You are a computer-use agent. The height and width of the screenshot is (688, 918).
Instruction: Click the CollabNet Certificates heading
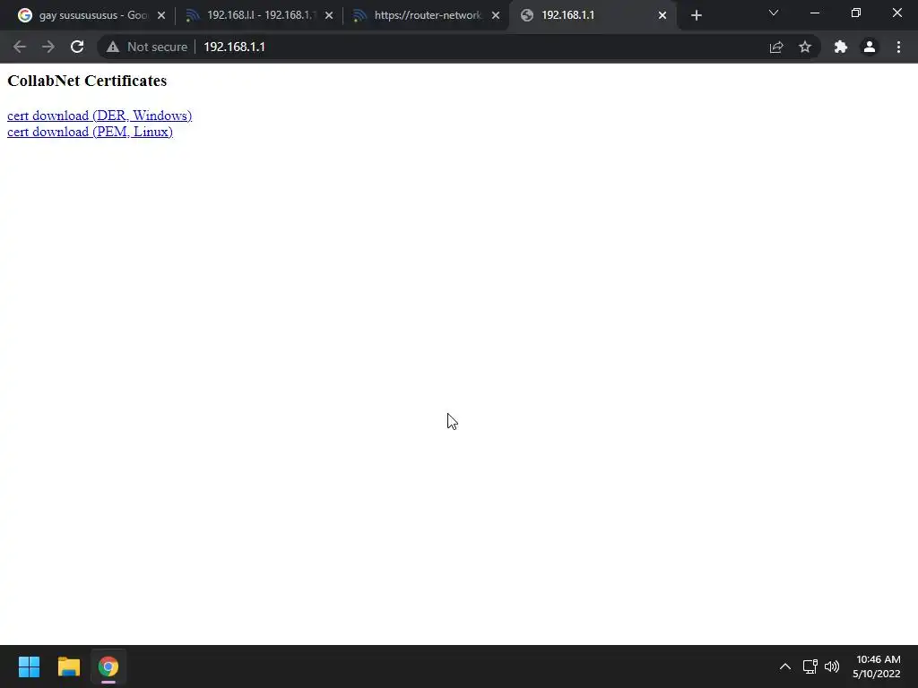click(x=87, y=81)
